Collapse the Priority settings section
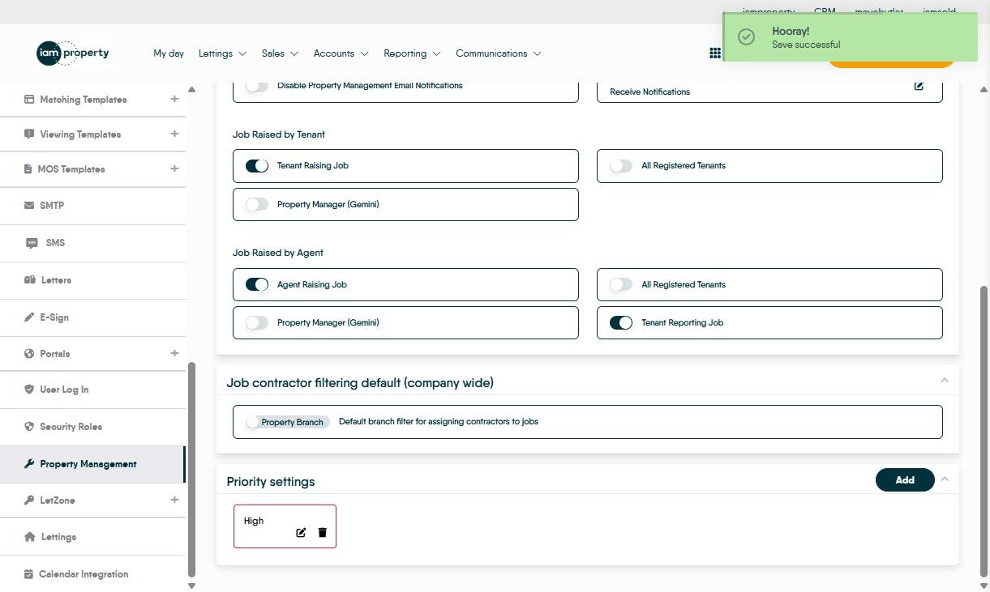The height and width of the screenshot is (592, 990). [x=945, y=479]
